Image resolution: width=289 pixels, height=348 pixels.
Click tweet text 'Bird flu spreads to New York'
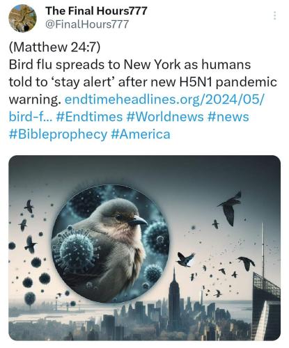(95, 65)
